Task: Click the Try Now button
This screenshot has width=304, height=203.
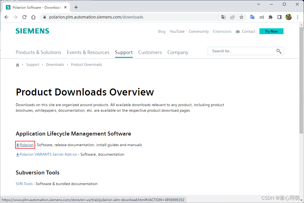Action: [271, 31]
